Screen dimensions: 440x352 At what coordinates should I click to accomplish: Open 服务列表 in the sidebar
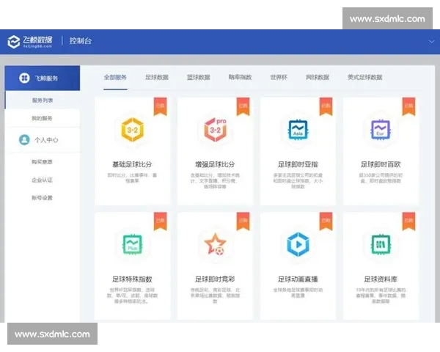click(43, 100)
